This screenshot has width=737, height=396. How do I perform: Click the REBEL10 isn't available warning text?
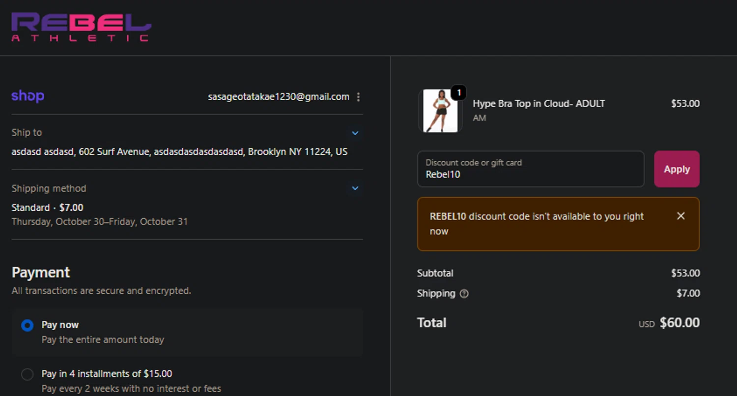pos(537,224)
